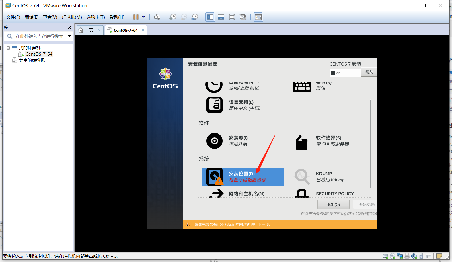Pause the virtual machine with the toolbar button
Image resolution: width=452 pixels, height=262 pixels.
[x=136, y=17]
